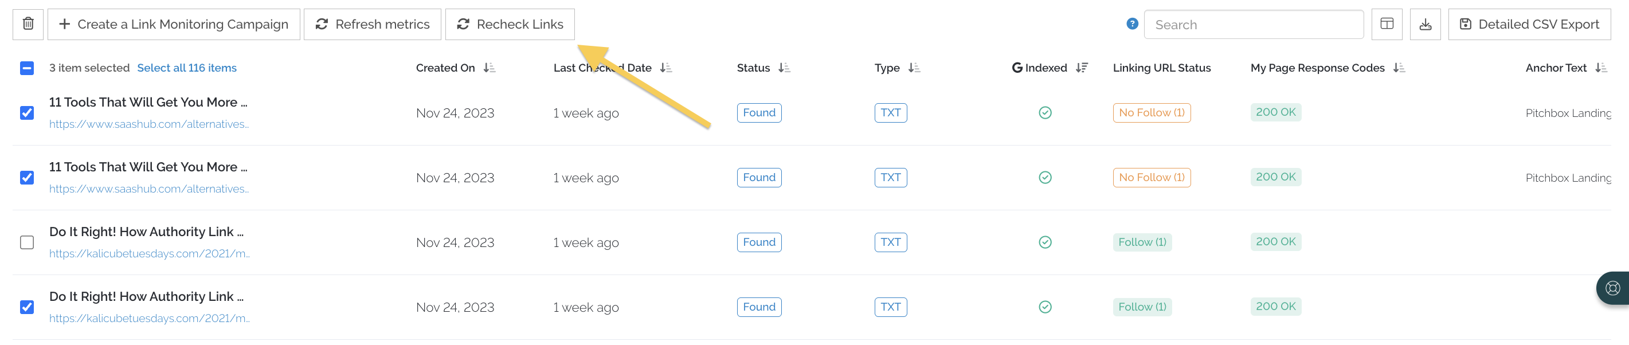The height and width of the screenshot is (345, 1629).
Task: Click the blue help question mark icon
Action: click(x=1132, y=24)
